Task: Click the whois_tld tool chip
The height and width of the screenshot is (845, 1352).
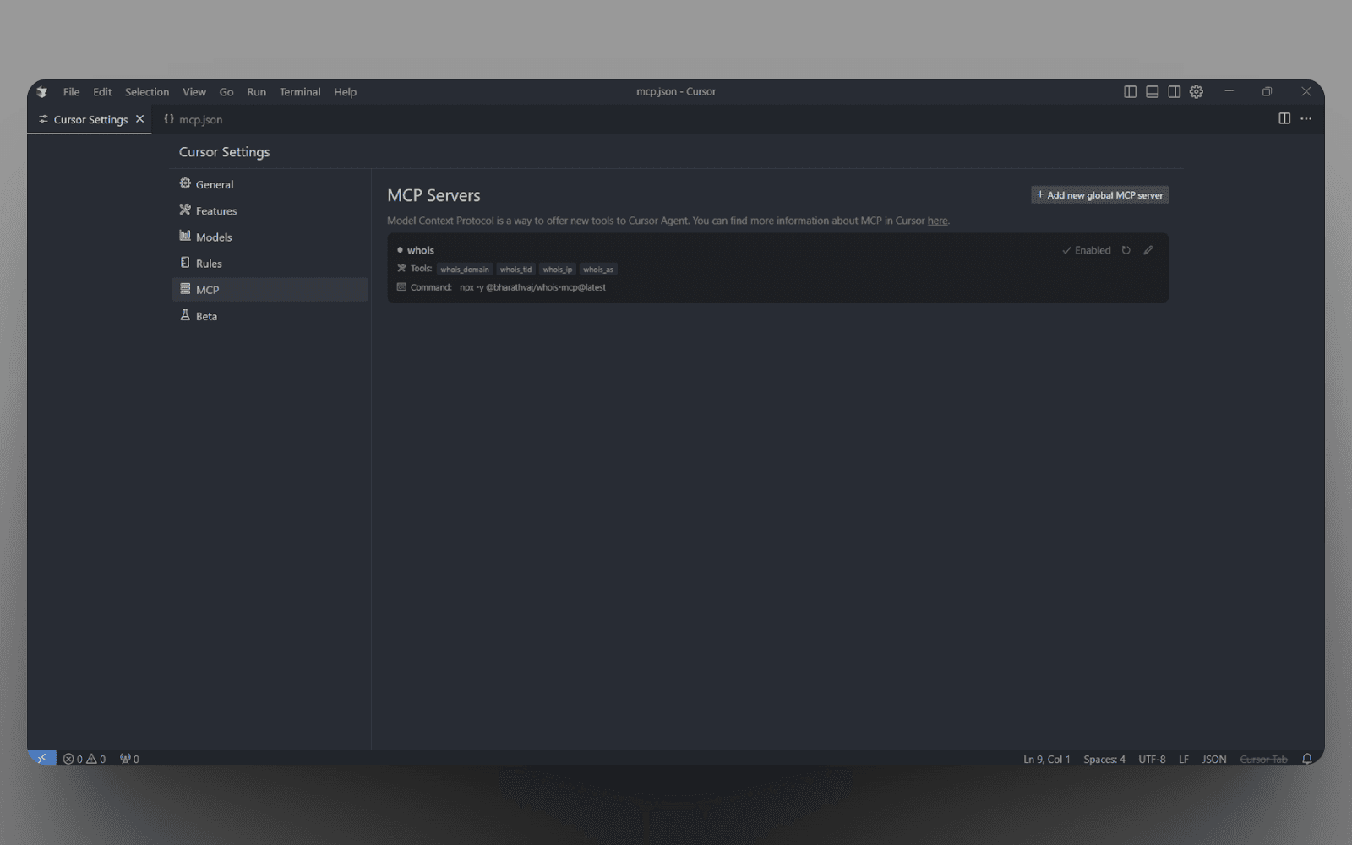Action: tap(515, 270)
